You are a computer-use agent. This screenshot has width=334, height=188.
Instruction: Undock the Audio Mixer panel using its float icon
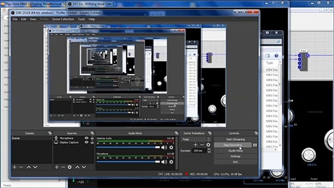[x=177, y=133]
